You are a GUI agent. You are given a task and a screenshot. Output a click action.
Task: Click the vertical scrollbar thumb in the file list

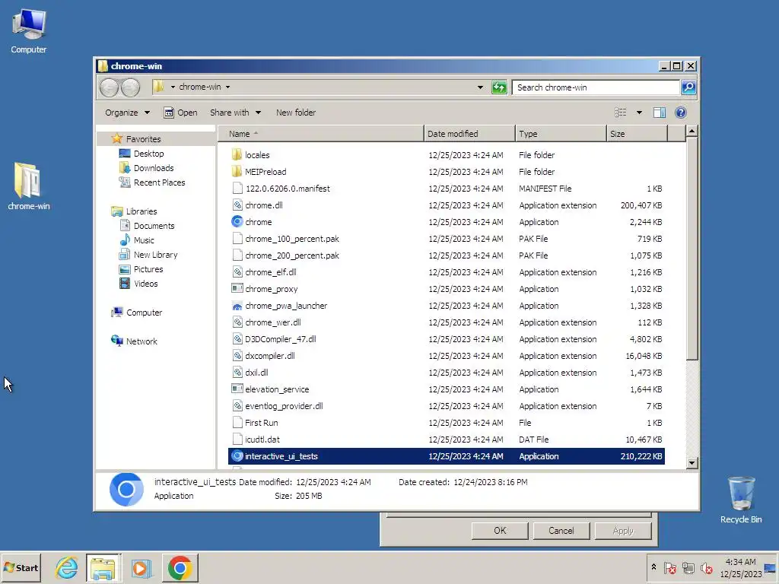point(692,249)
